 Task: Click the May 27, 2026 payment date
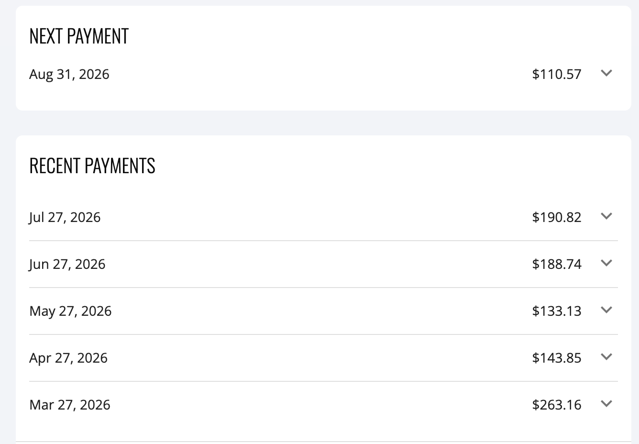(x=70, y=311)
